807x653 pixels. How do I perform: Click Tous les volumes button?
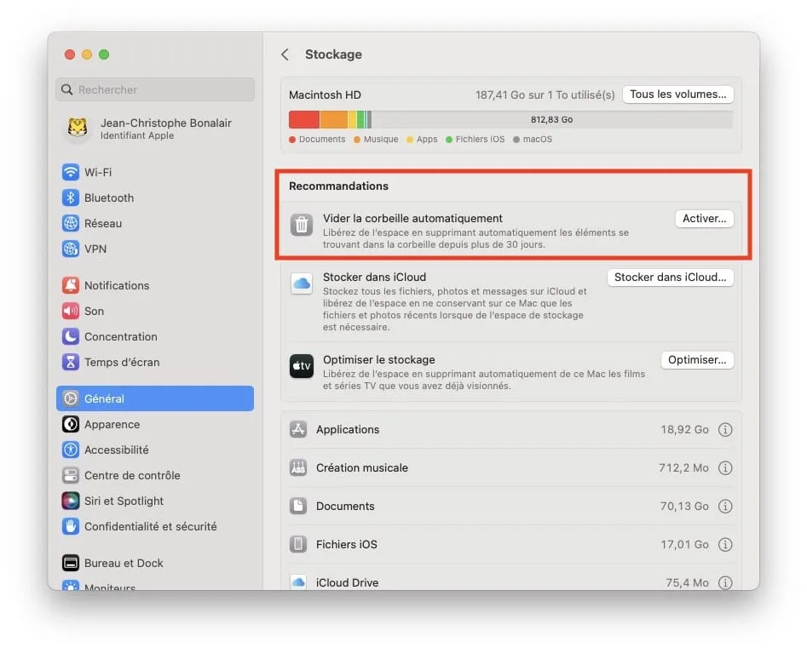coord(677,95)
